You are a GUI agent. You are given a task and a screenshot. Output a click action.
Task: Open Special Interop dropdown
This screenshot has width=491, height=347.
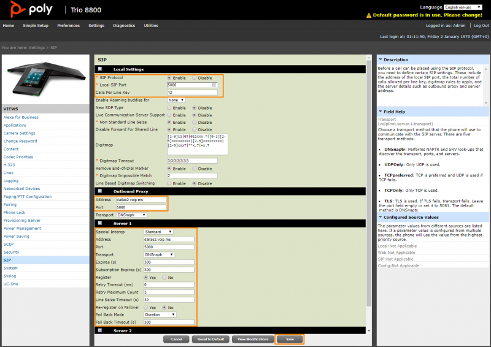pyautogui.click(x=158, y=232)
